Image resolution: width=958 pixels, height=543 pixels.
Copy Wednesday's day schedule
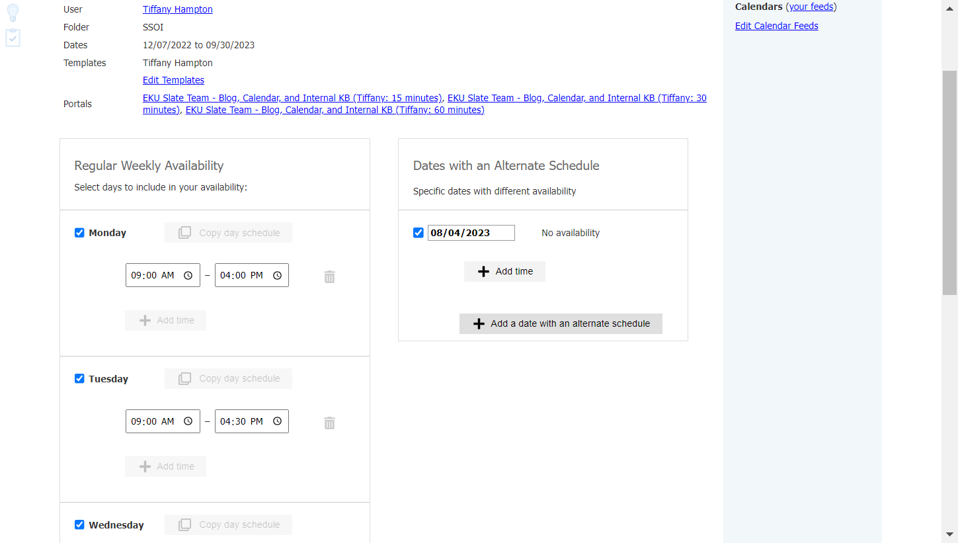pos(228,524)
